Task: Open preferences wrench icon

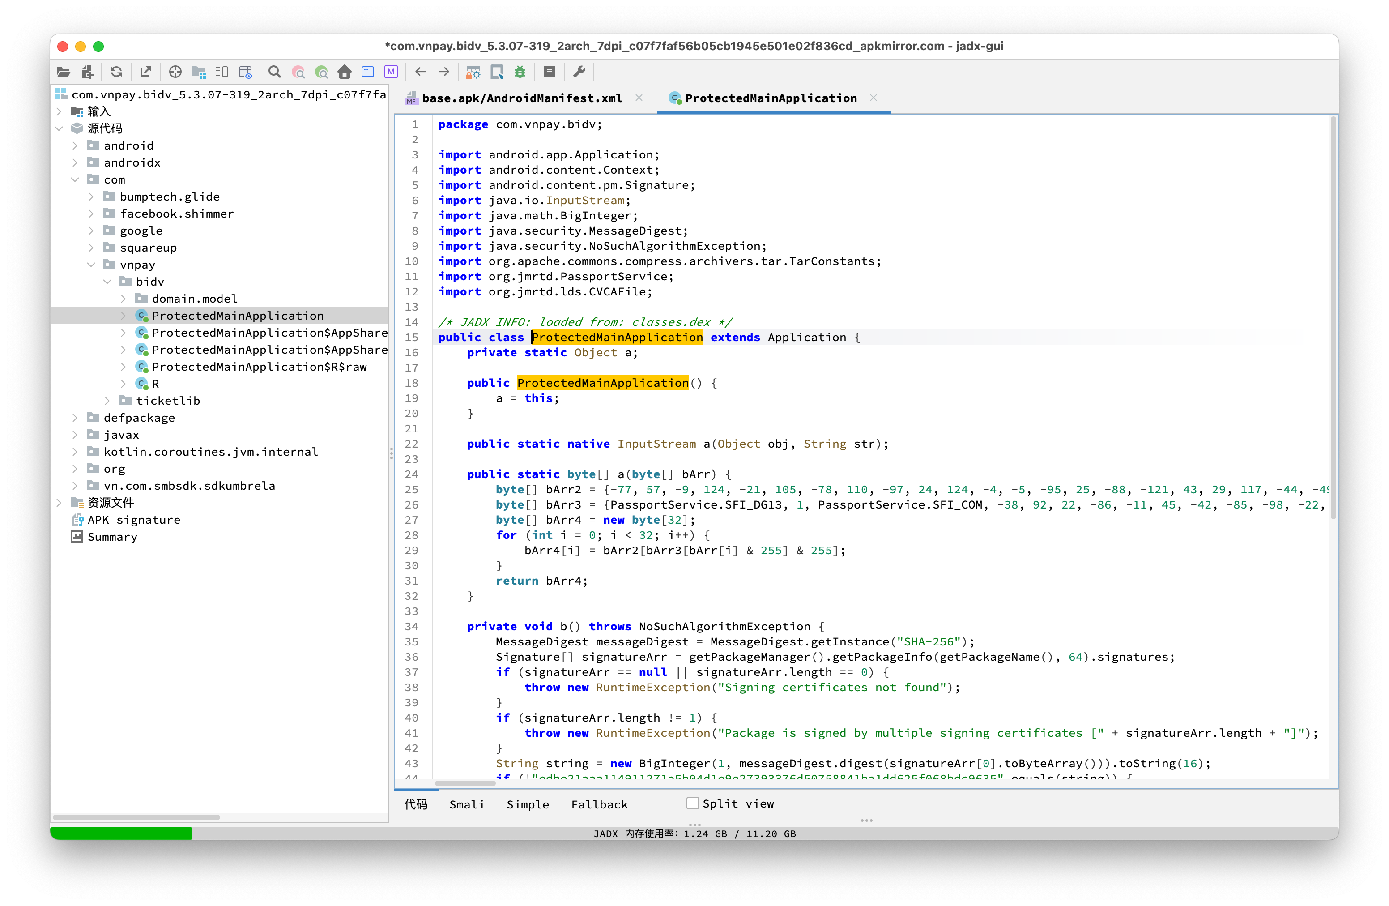Action: click(579, 72)
